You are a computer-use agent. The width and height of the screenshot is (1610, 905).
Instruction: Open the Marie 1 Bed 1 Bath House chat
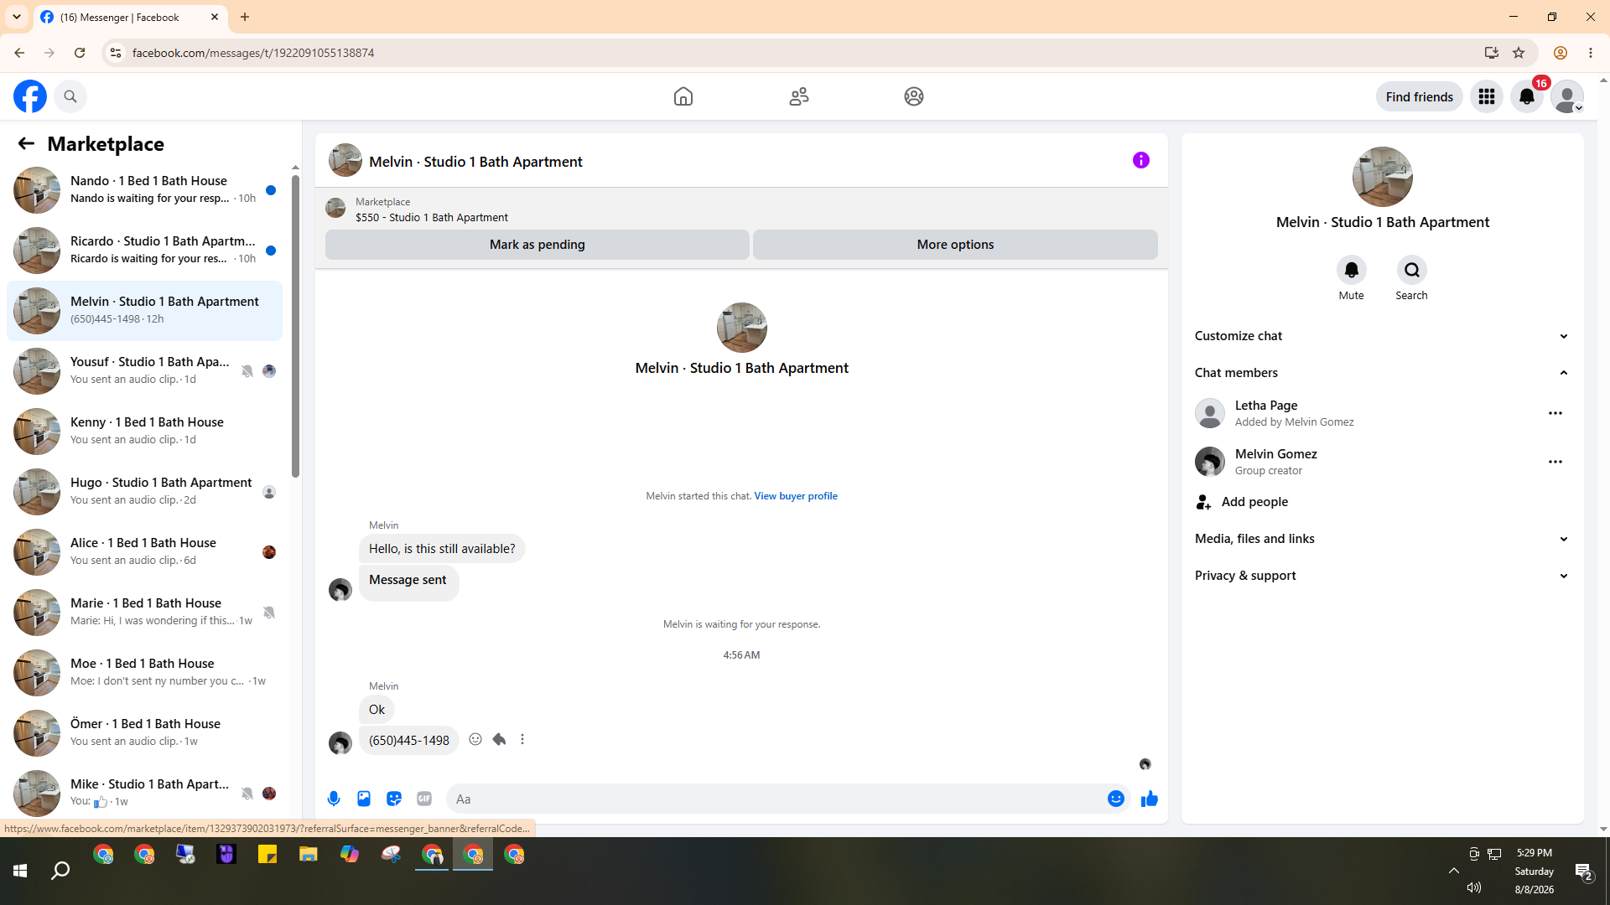pyautogui.click(x=144, y=613)
